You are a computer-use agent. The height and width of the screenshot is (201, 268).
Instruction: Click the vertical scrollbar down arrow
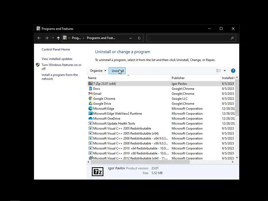(237, 158)
